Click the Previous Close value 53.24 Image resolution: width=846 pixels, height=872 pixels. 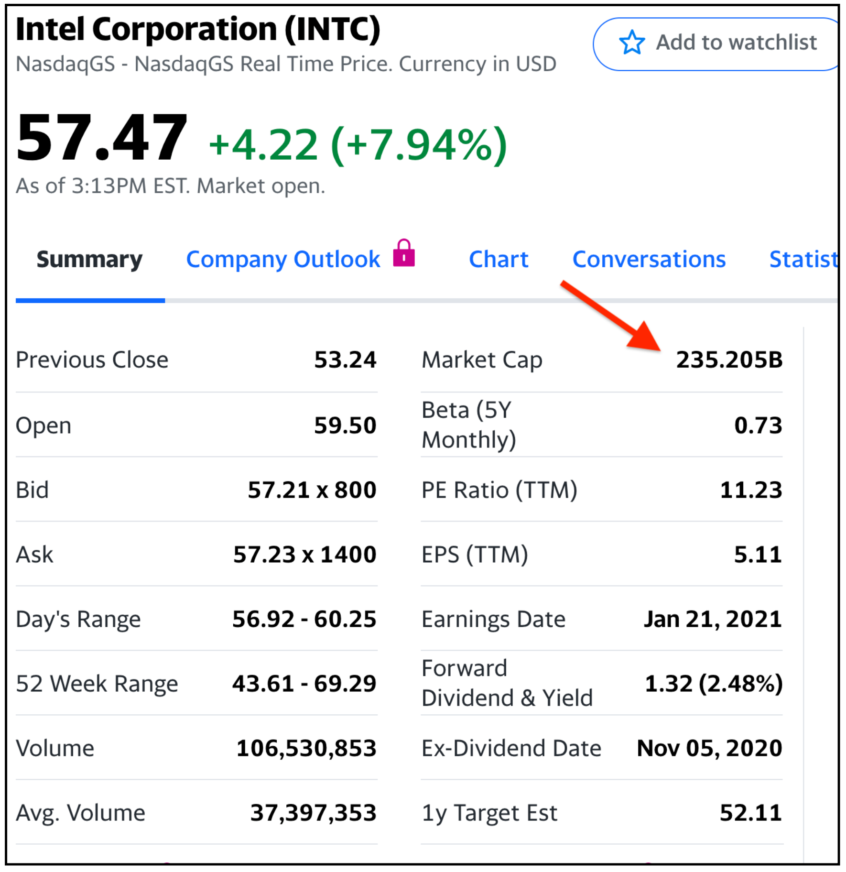pos(345,360)
